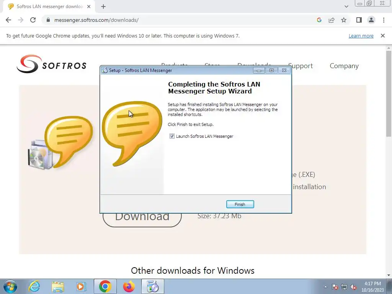392x294 pixels.
Task: Open Action Center flag icon
Action: tap(335, 287)
